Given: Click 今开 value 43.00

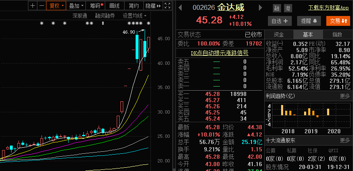Looking at the screenshot, I should point(212,164).
